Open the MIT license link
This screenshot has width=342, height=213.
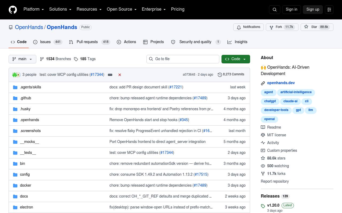274,135
